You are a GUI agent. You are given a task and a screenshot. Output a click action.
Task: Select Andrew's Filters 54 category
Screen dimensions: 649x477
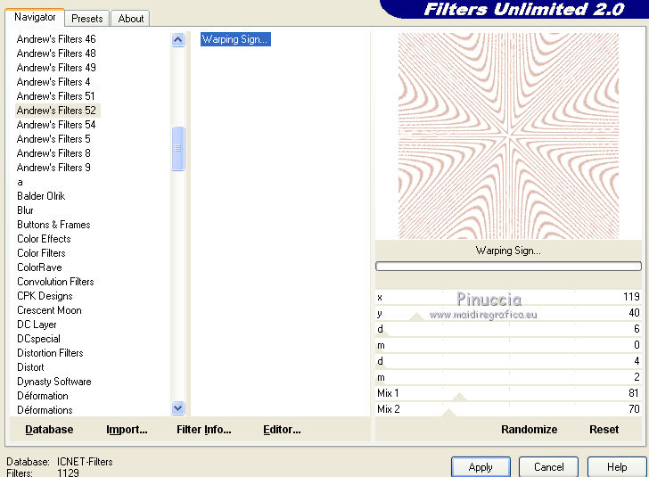click(x=56, y=125)
